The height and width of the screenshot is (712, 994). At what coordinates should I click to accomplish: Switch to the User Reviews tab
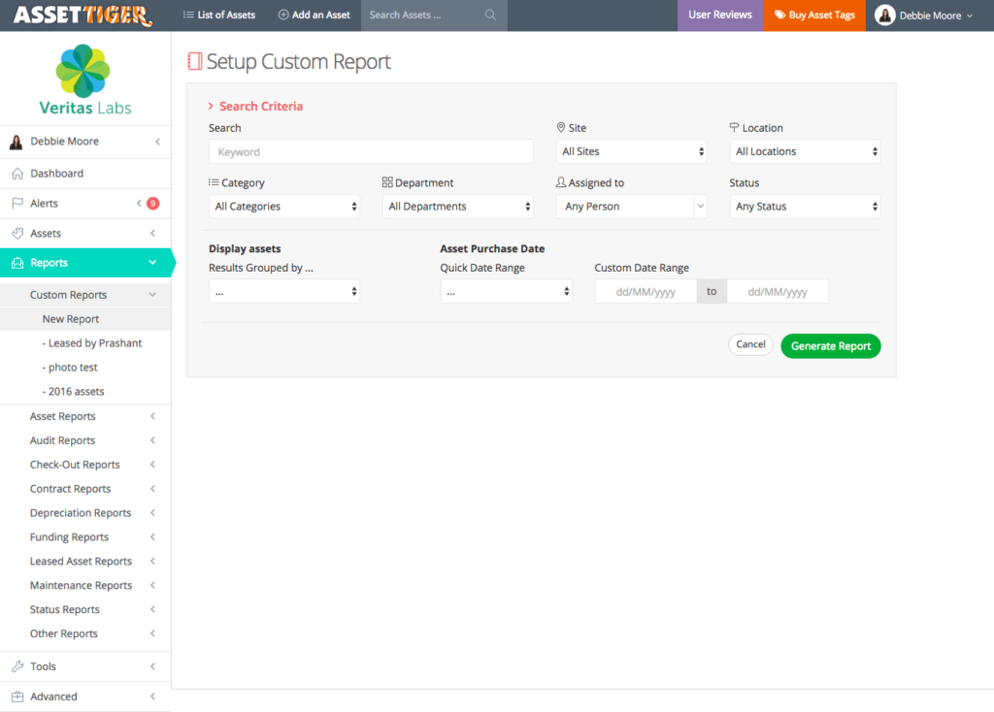[719, 15]
